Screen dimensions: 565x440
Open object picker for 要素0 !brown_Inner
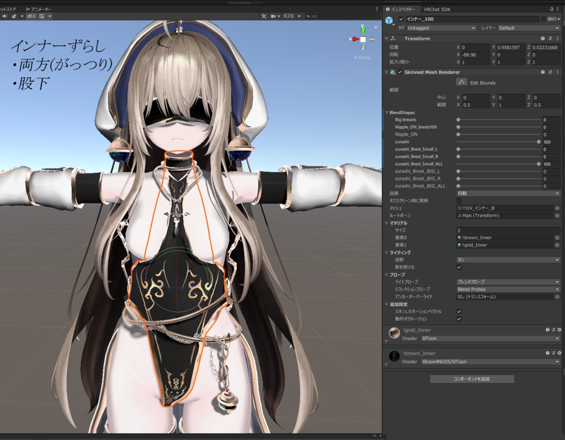click(557, 238)
